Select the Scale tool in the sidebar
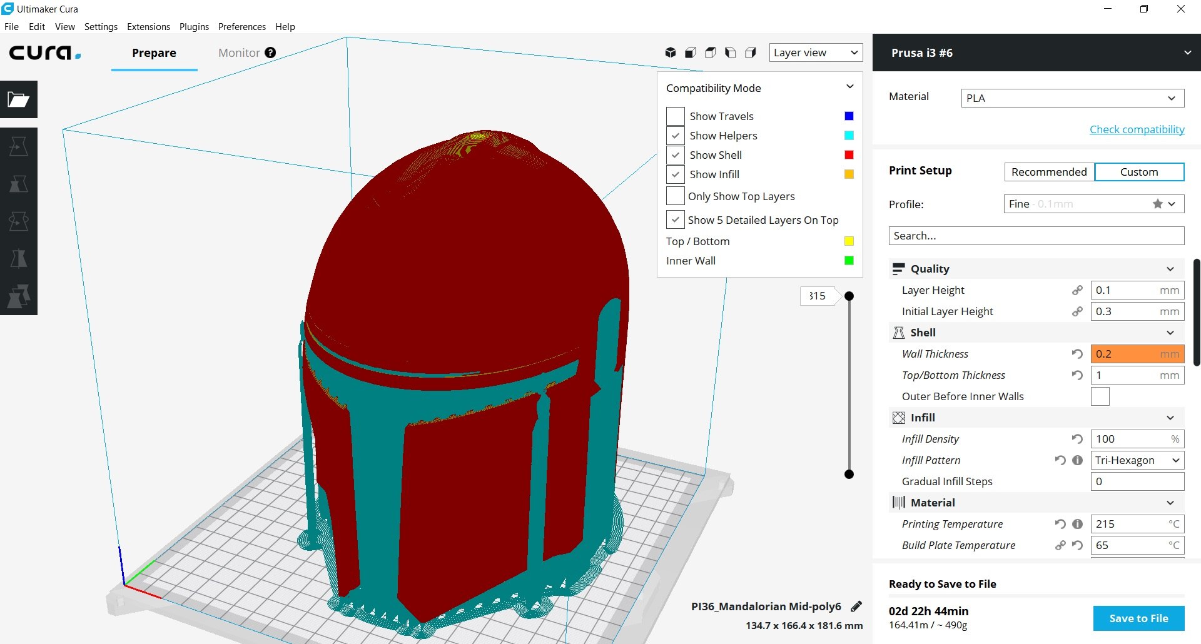Viewport: 1201px width, 644px height. click(19, 184)
